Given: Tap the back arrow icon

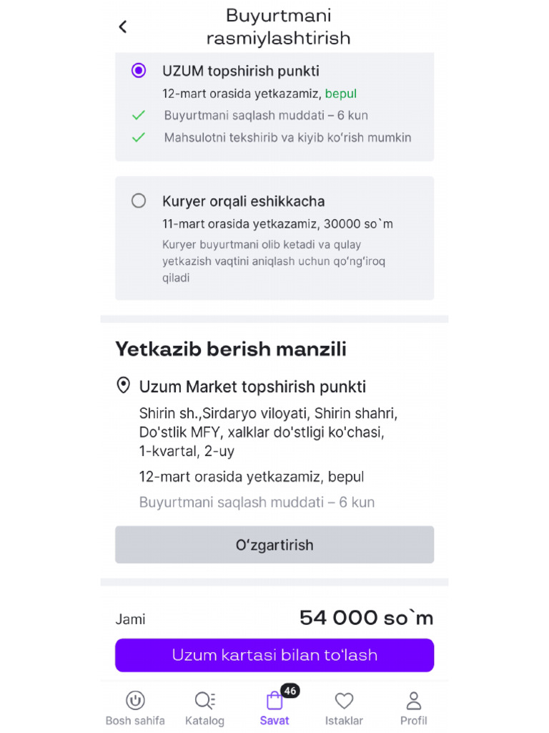Looking at the screenshot, I should [123, 26].
